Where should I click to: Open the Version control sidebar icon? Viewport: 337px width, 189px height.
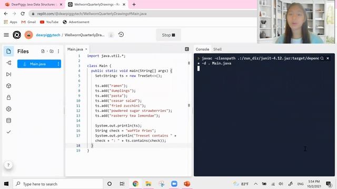point(8,63)
